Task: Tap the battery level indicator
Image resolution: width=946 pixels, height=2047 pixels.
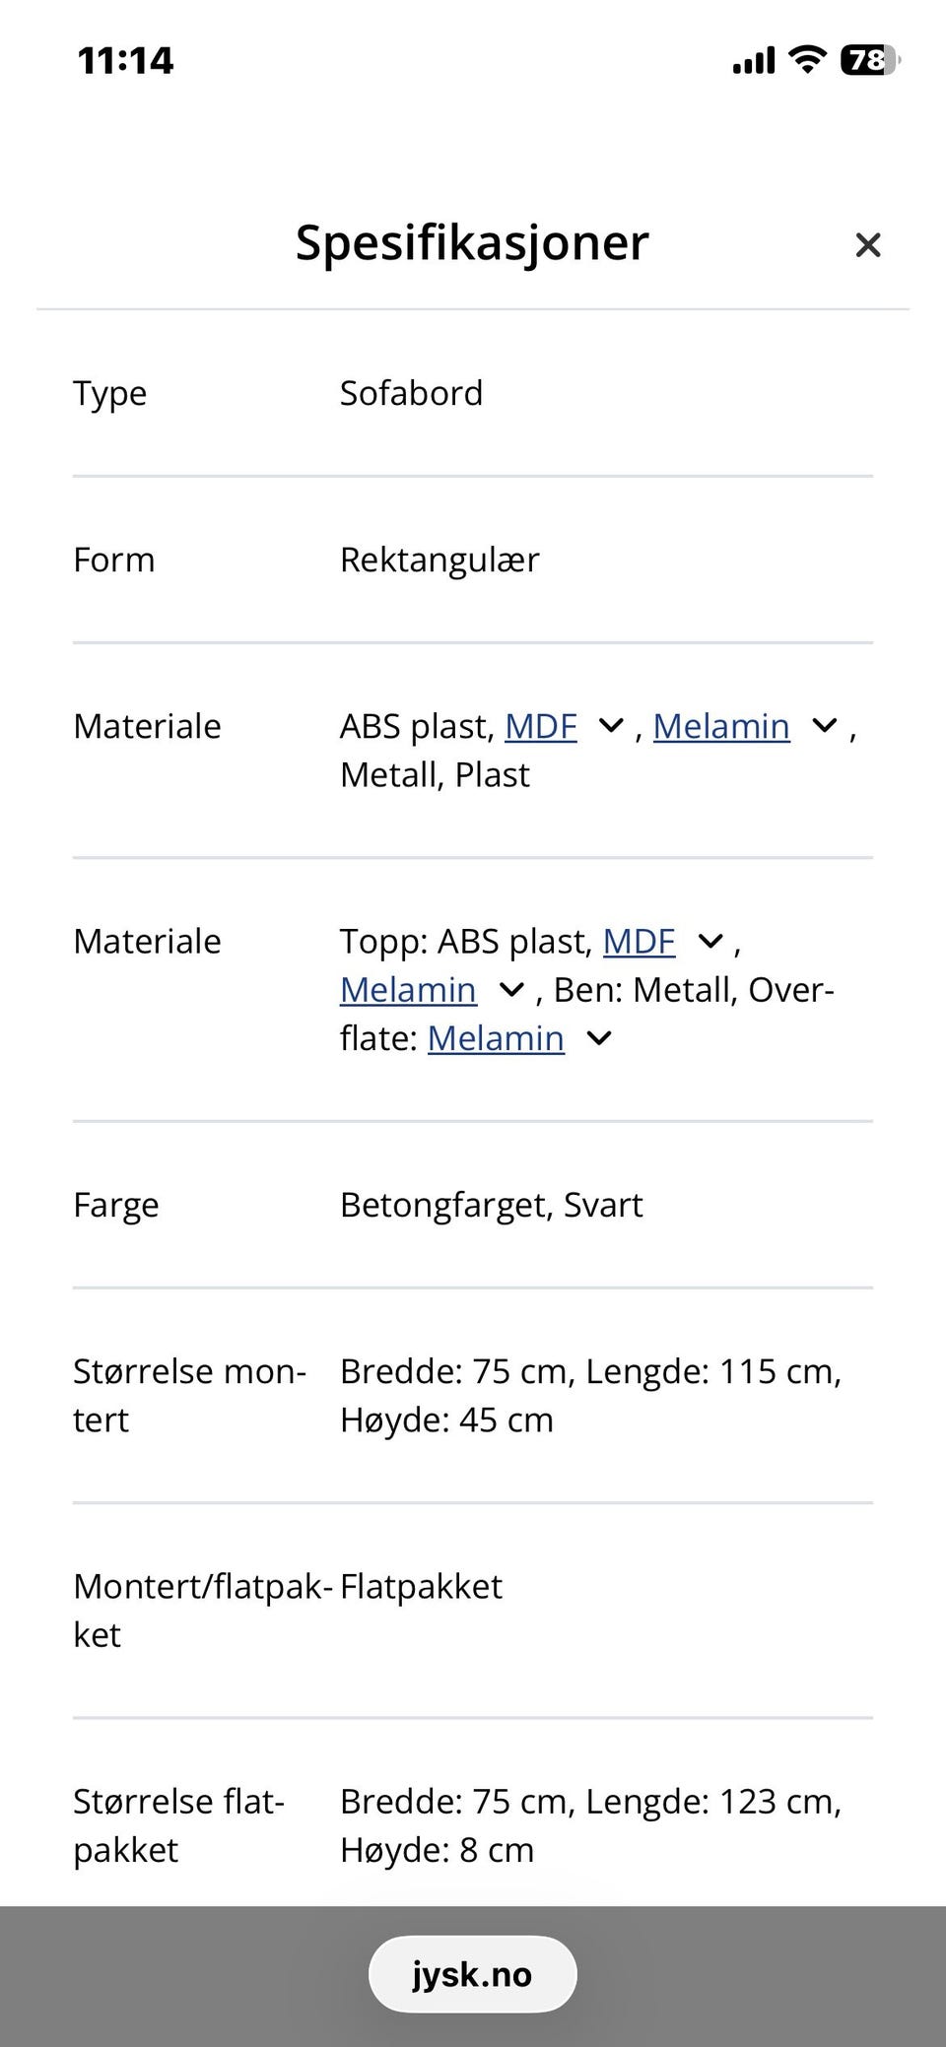Action: [x=869, y=60]
